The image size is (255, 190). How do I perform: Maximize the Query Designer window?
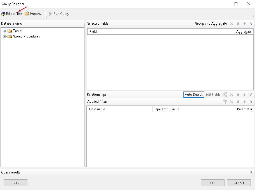tap(236, 4)
